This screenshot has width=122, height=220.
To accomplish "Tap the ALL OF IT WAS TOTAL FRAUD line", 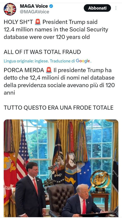I will point(42,52).
